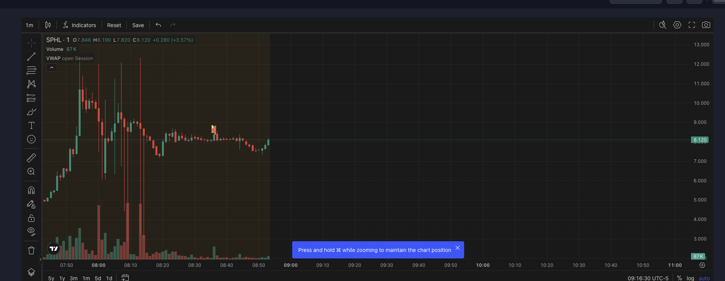Image resolution: width=725 pixels, height=281 pixels.
Task: Take a chart snapshot with camera icon
Action: [706, 25]
